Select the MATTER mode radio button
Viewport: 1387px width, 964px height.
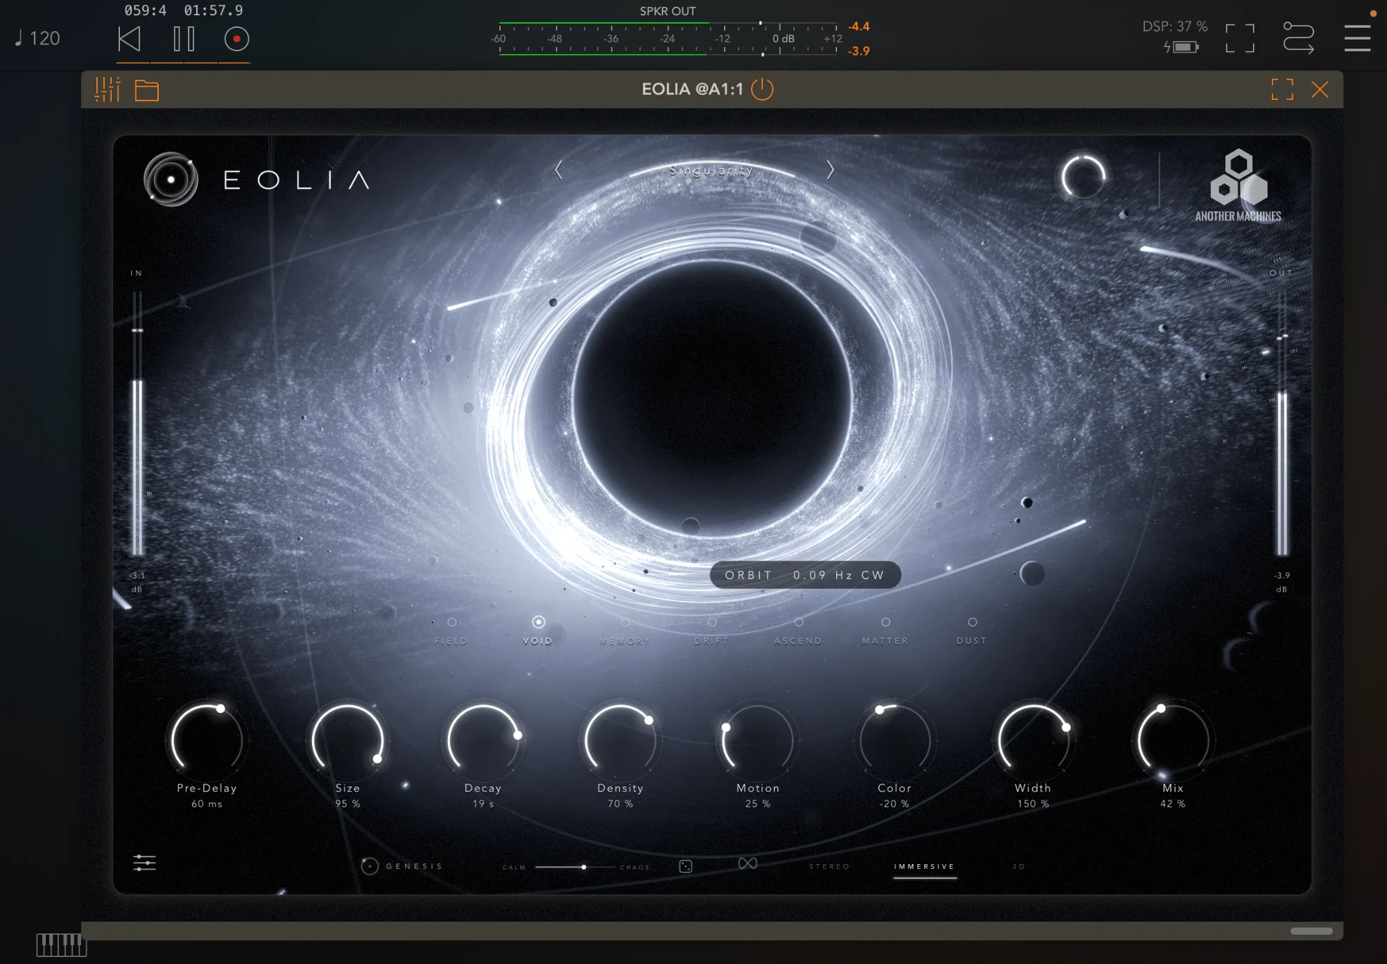[x=886, y=622]
